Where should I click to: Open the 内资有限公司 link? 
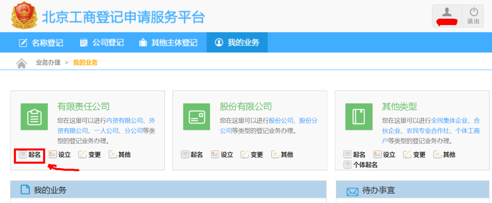tap(124, 121)
